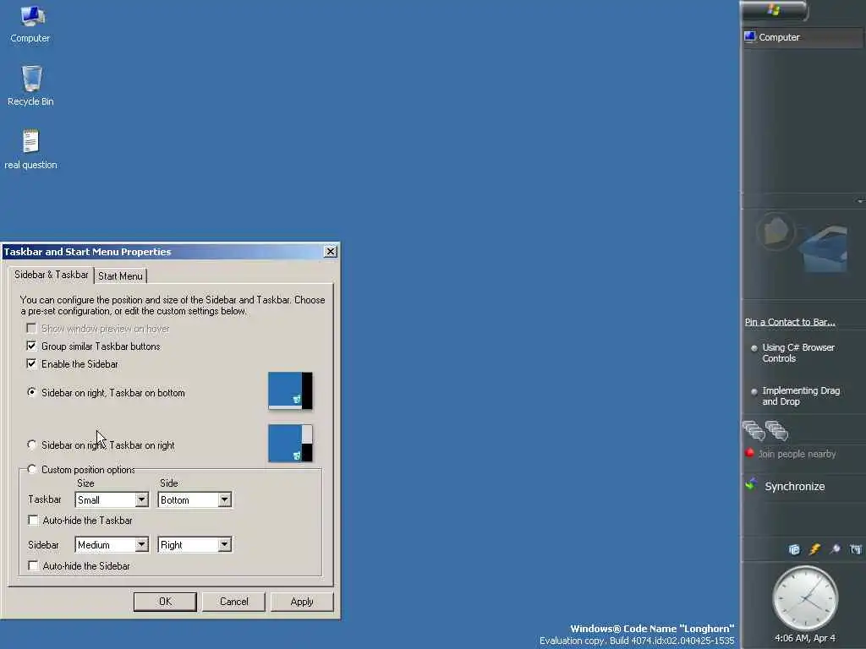This screenshot has height=649, width=866.
Task: Uncheck Enable the Sidebar checkbox
Action: (31, 363)
